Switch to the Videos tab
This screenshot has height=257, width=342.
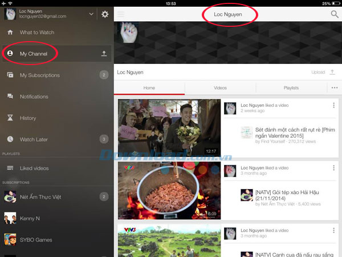tap(220, 88)
